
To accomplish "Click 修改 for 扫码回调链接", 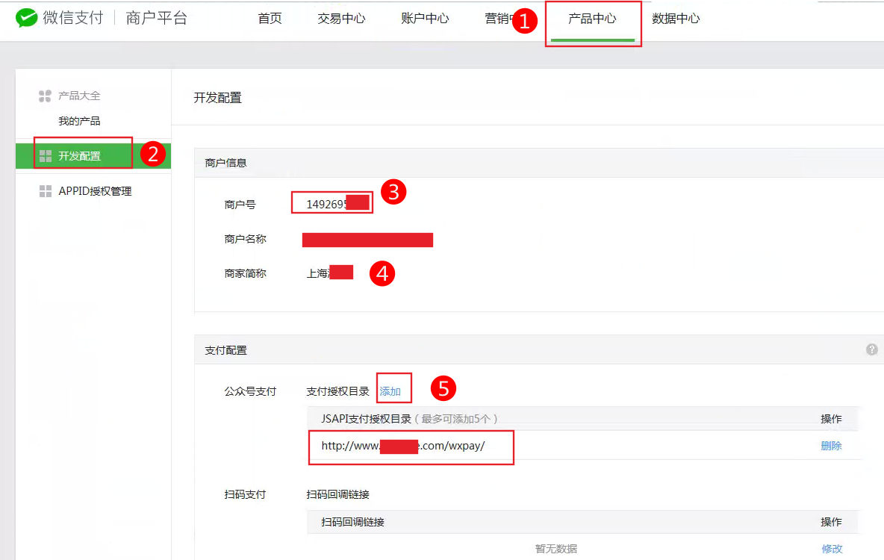I will [x=832, y=549].
